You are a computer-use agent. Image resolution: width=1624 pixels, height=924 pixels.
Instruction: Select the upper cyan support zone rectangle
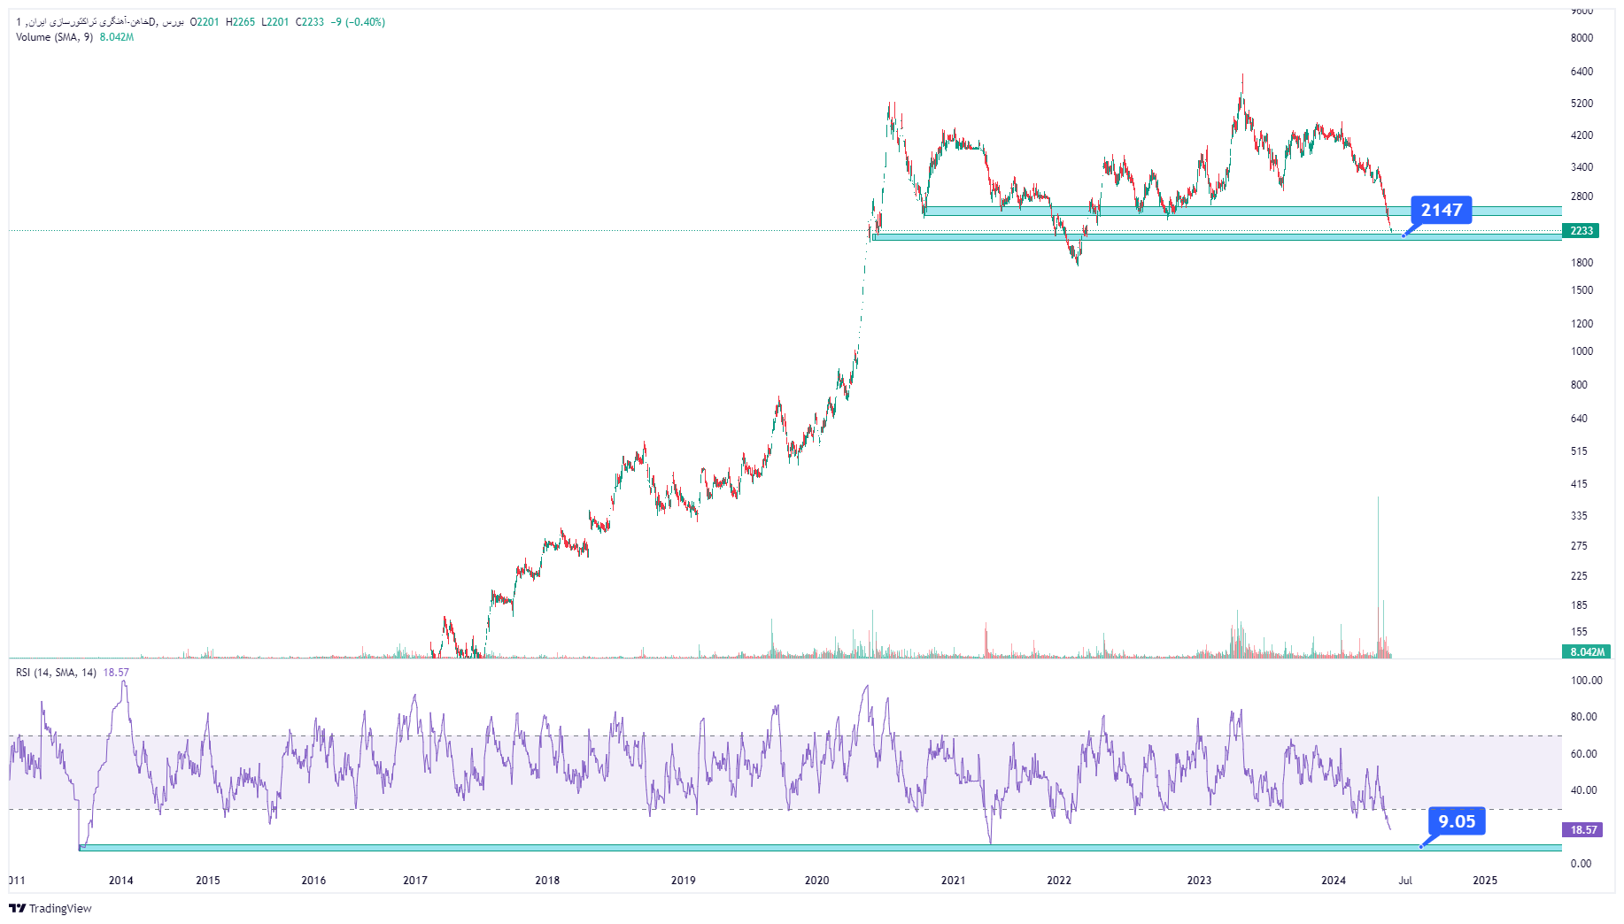(1242, 211)
